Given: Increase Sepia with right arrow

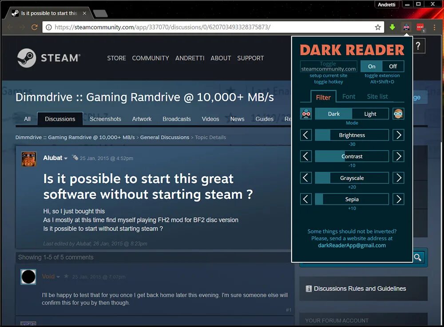Looking at the screenshot, I should 398,199.
